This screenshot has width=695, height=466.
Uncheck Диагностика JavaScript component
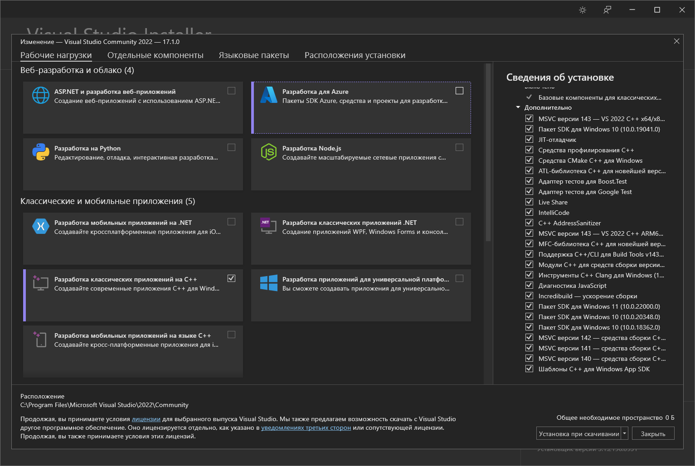click(x=529, y=285)
